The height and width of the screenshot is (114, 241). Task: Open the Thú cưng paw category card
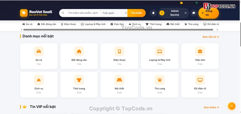tap(160, 85)
